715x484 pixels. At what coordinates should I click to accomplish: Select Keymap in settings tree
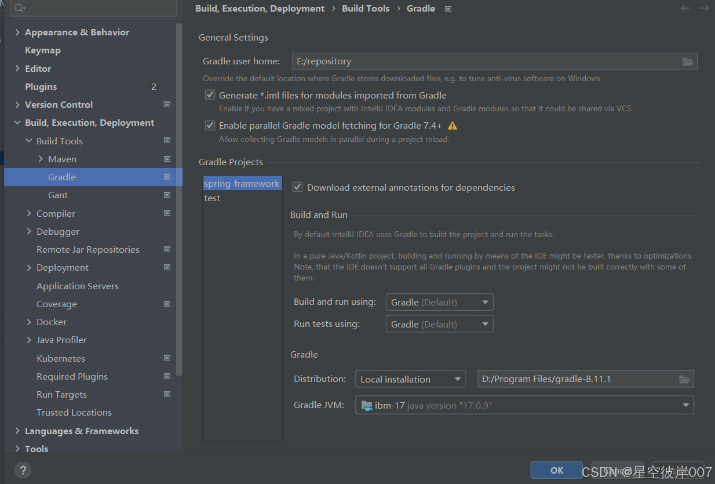click(43, 50)
